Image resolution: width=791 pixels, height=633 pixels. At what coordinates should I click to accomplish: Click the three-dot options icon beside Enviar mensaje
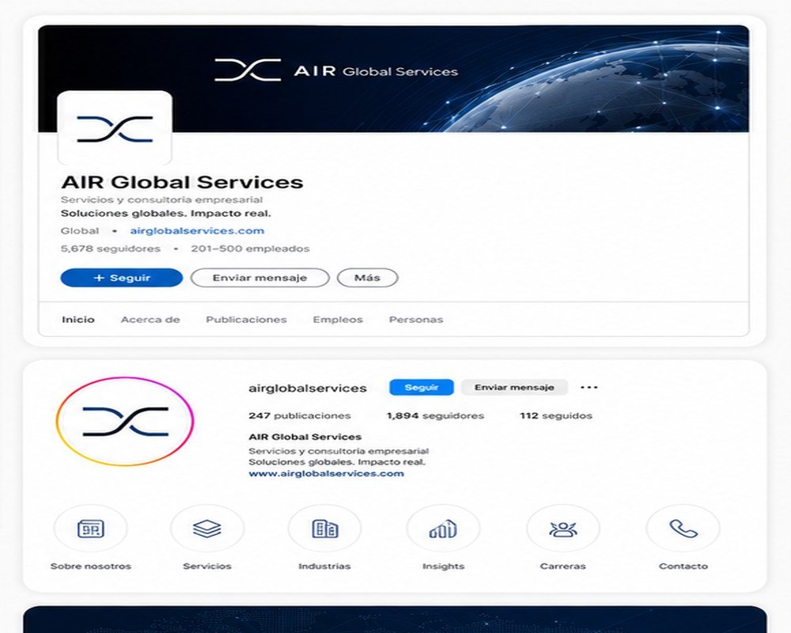point(589,388)
